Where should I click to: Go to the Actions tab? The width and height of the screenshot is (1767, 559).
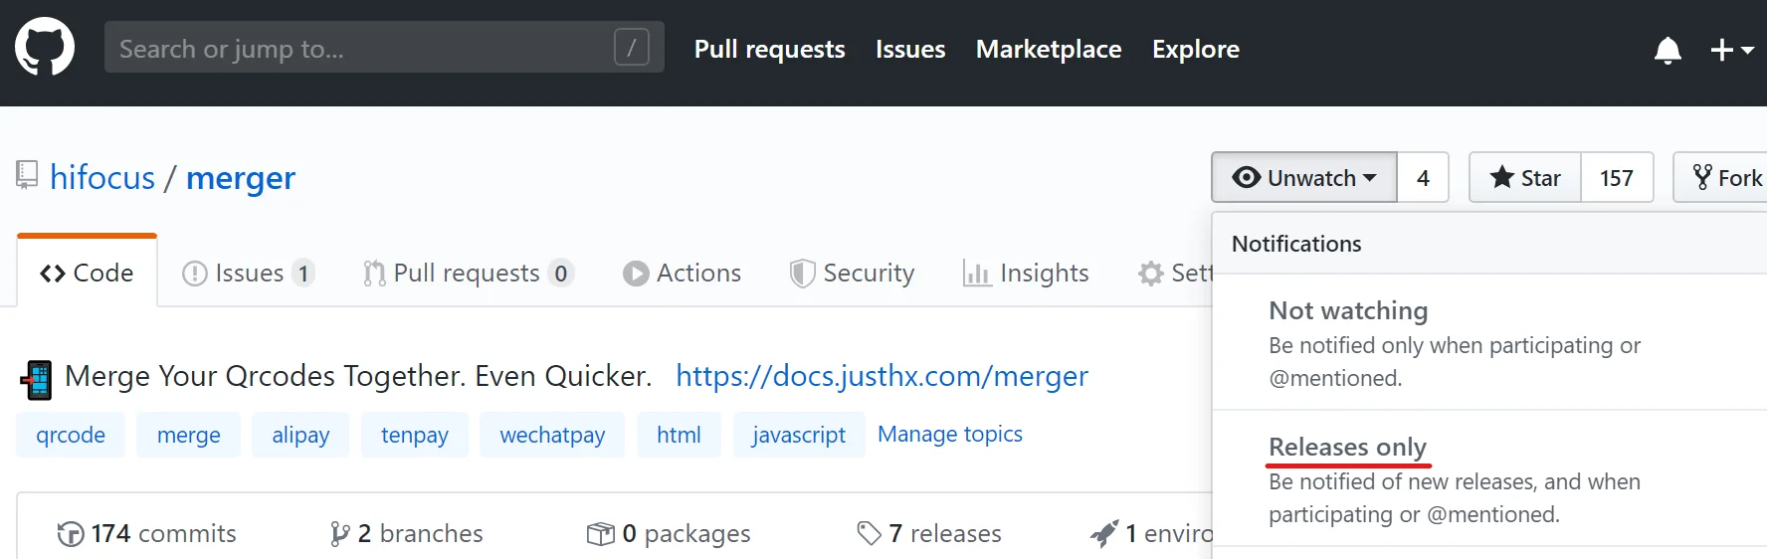click(683, 274)
